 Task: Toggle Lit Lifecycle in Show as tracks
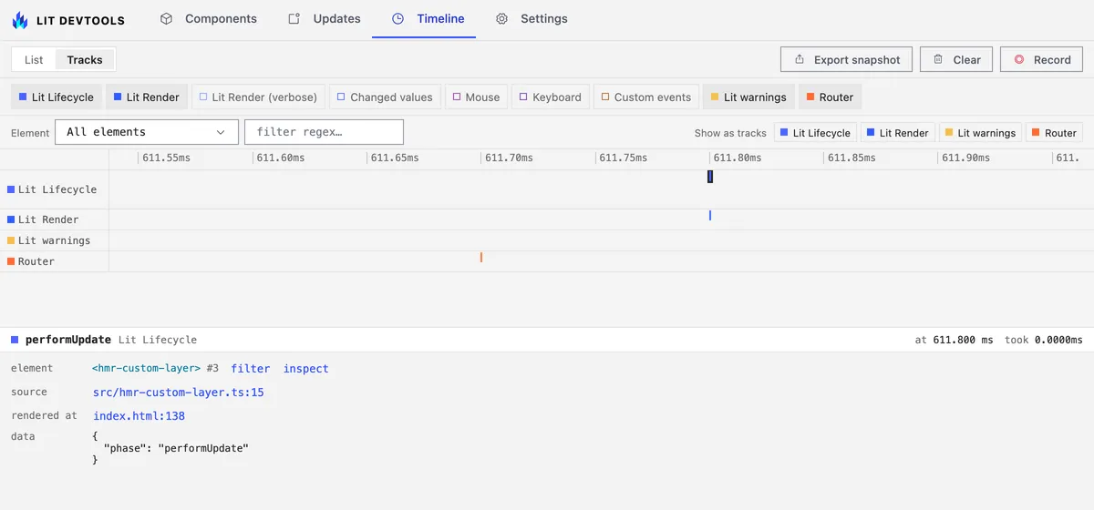815,133
